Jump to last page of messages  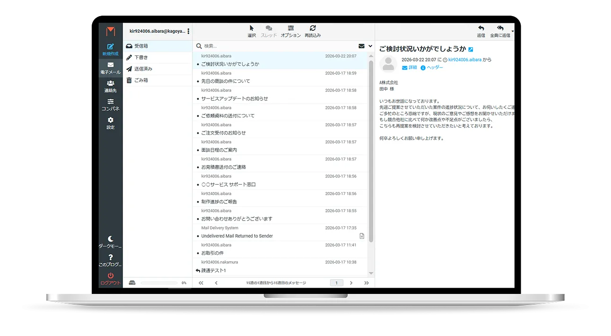[x=367, y=283]
